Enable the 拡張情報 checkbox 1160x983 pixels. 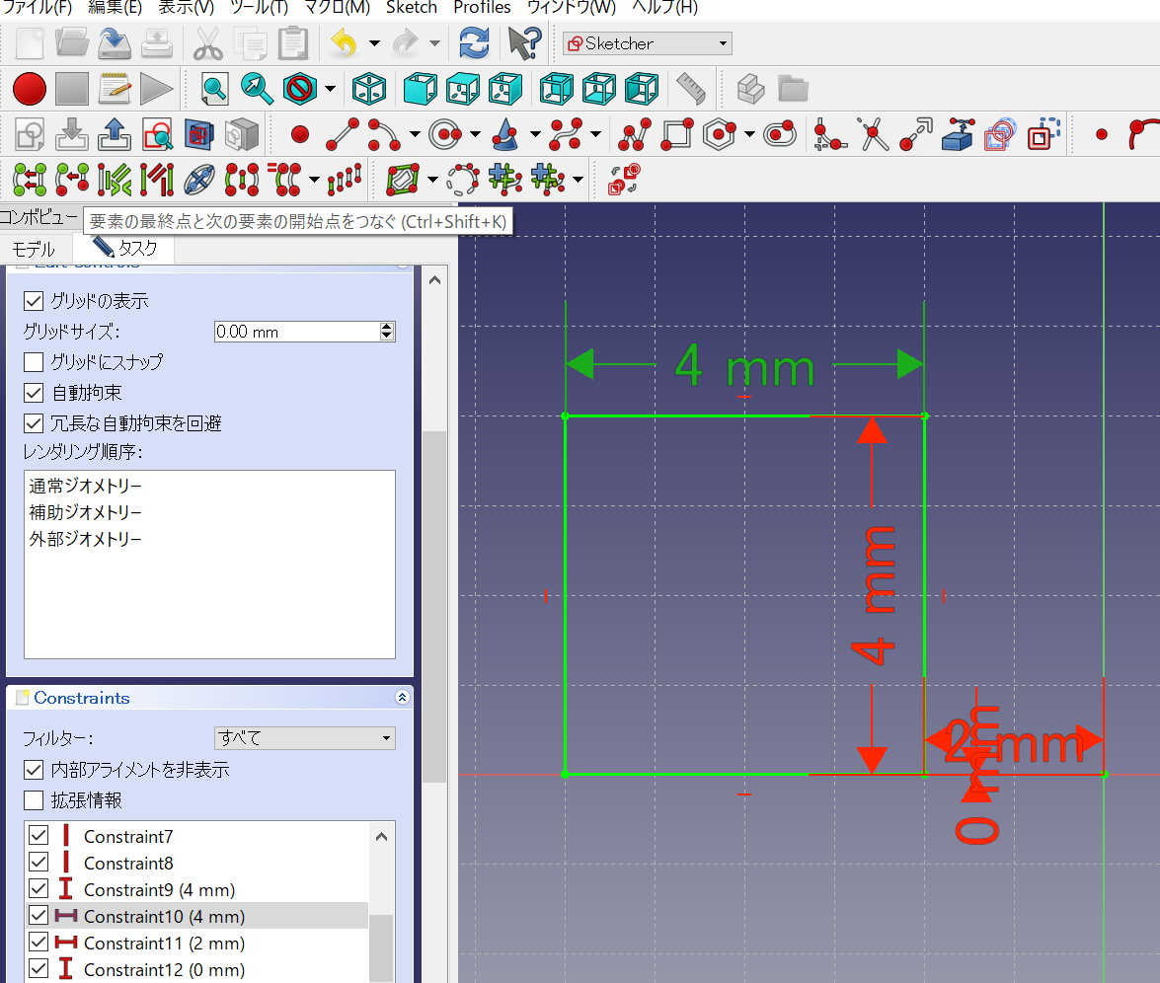tap(34, 800)
